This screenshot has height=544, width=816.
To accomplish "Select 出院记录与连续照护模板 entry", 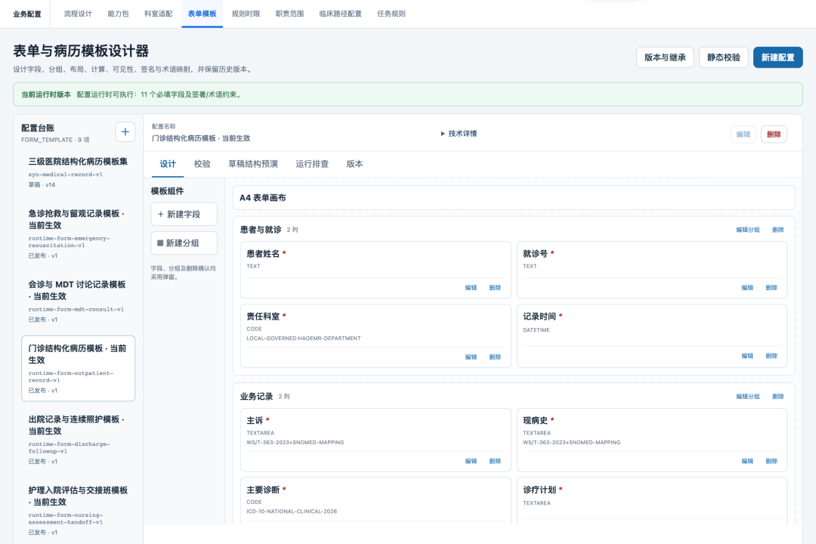I will tap(78, 440).
